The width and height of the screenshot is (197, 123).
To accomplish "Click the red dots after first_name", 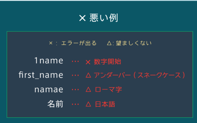I will [x=75, y=75].
